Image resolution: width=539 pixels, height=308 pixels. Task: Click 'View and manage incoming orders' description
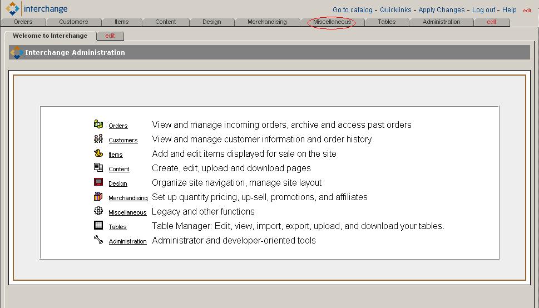(x=281, y=125)
